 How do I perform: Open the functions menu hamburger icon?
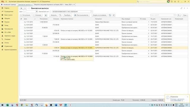(x=6, y=1)
